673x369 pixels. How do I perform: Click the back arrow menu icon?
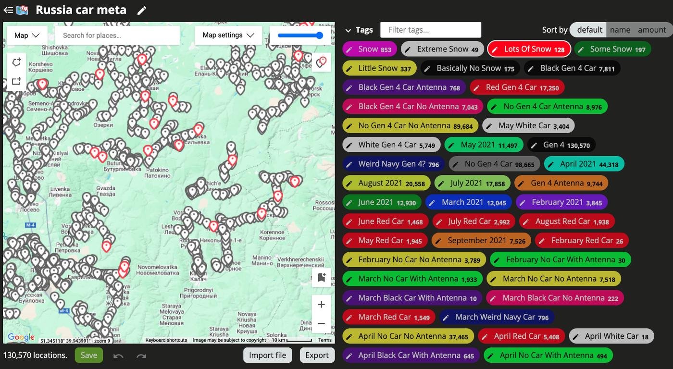[8, 10]
